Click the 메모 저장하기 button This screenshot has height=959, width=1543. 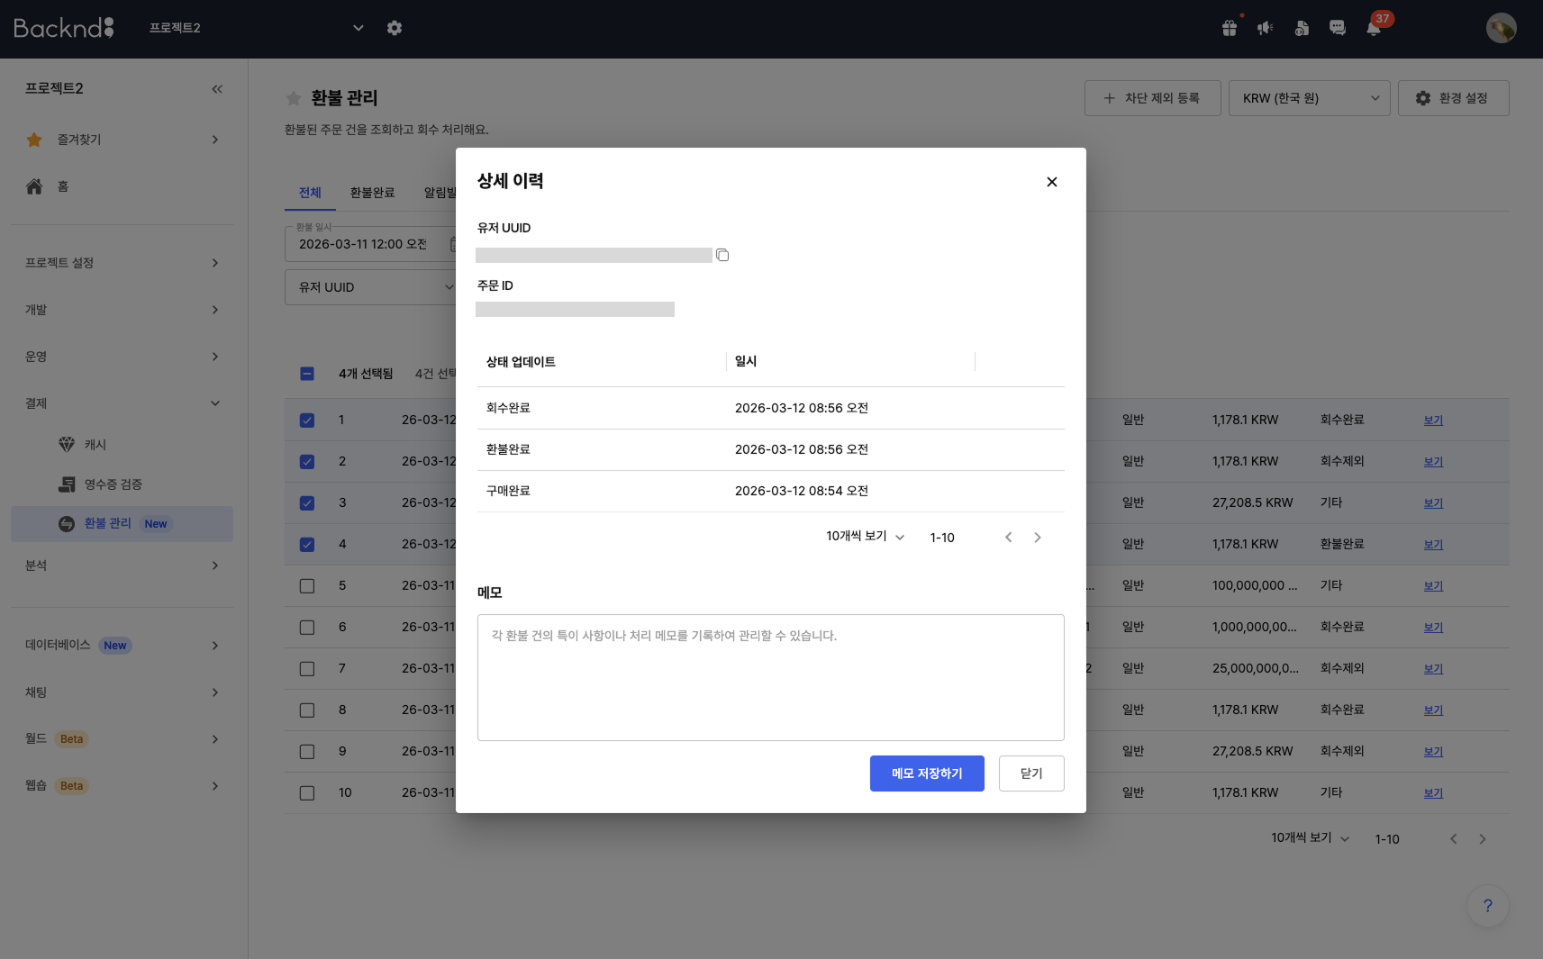point(926,773)
